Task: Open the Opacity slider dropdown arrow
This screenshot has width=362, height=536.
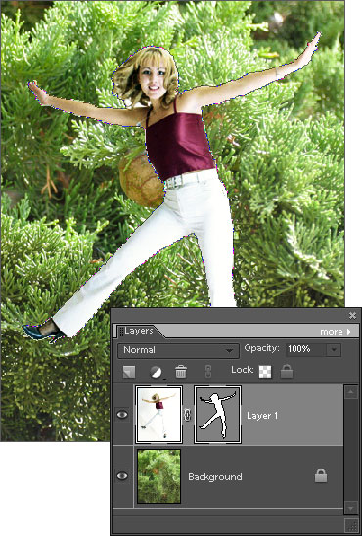Action: pyautogui.click(x=334, y=350)
